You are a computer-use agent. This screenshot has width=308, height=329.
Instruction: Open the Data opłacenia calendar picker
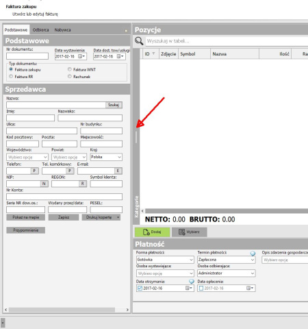[250, 288]
